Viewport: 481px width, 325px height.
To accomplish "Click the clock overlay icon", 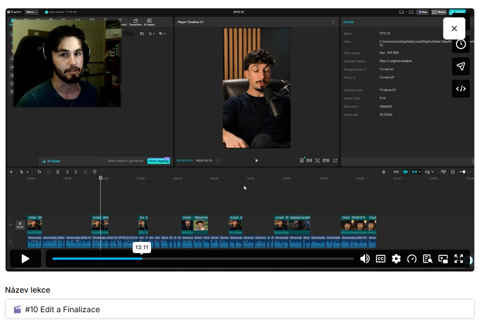I will coord(461,44).
